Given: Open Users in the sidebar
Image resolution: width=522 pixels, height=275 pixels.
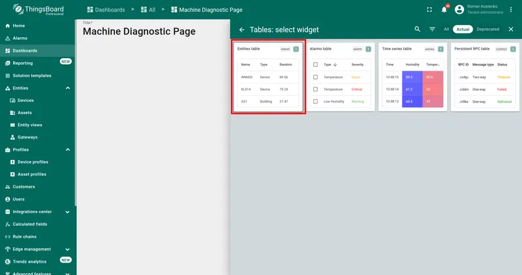Looking at the screenshot, I should tap(37, 199).
